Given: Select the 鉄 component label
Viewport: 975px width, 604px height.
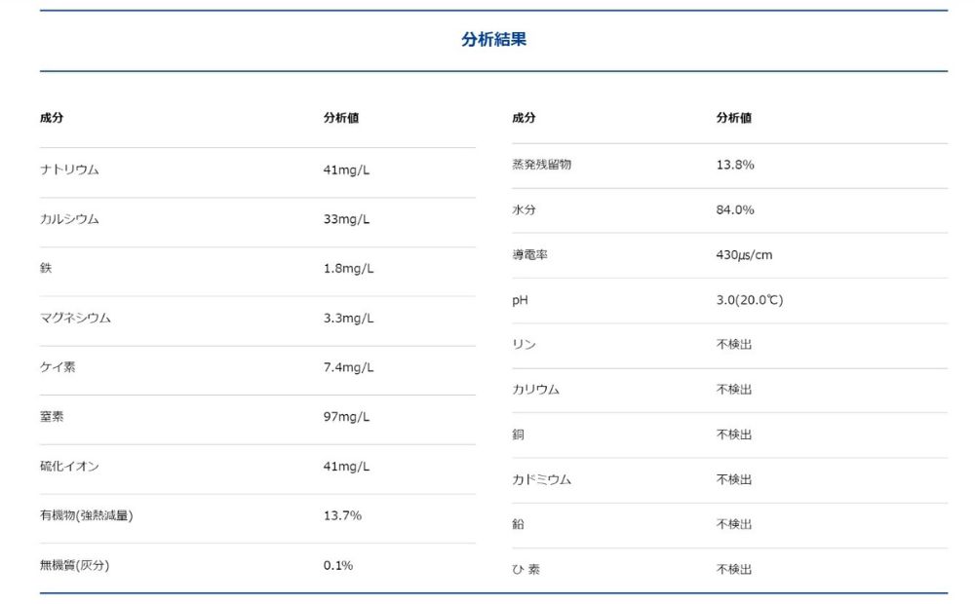Looking at the screenshot, I should pos(46,269).
